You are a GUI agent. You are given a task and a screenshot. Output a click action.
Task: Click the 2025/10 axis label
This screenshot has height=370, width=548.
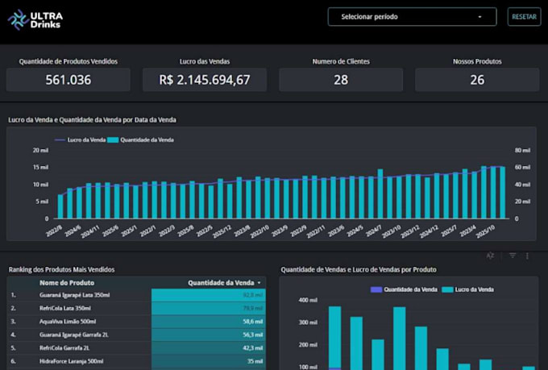[x=486, y=231]
